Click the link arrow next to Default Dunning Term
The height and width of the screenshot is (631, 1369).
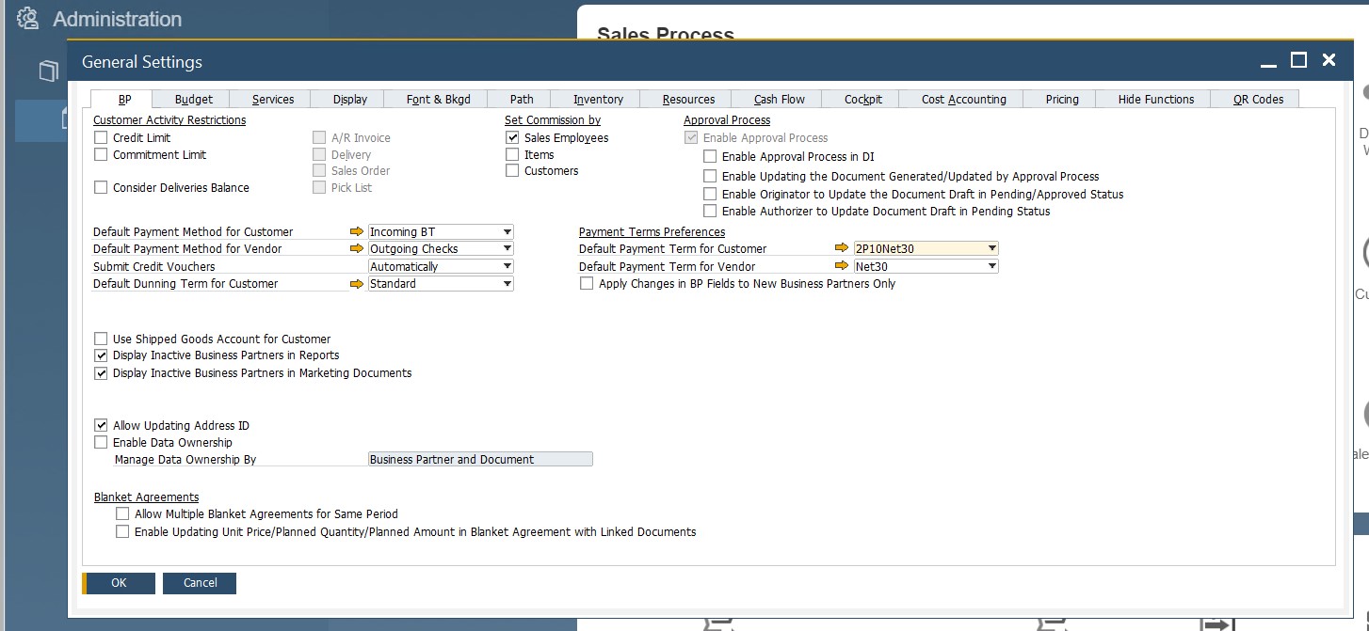click(x=356, y=283)
